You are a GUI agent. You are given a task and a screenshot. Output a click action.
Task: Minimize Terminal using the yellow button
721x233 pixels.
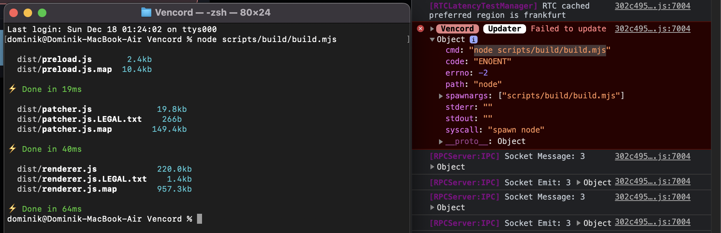tap(28, 13)
